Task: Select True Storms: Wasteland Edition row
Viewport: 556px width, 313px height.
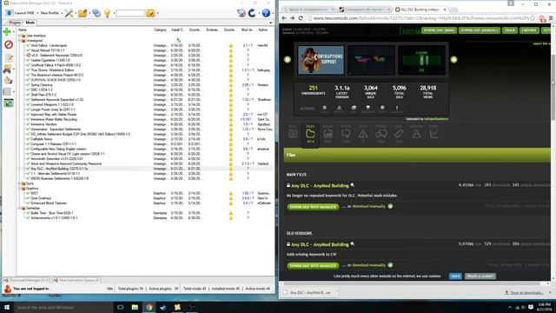Action: tap(145, 70)
